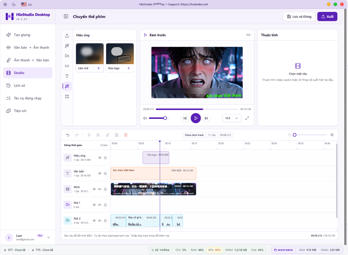Viewport: 348px width, 255px height.
Task: Open Tiện ích utilities page
Action: [x=28, y=111]
